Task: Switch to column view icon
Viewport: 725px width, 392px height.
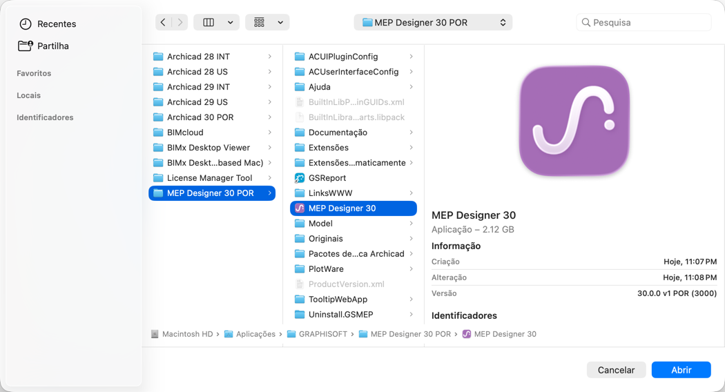Action: click(209, 22)
